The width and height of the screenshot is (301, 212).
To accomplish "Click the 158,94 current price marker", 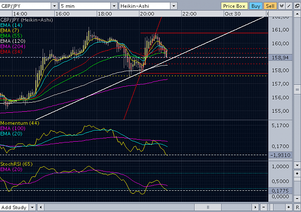I will pos(280,57).
